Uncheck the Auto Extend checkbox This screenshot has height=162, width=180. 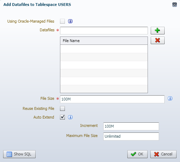click(x=62, y=117)
